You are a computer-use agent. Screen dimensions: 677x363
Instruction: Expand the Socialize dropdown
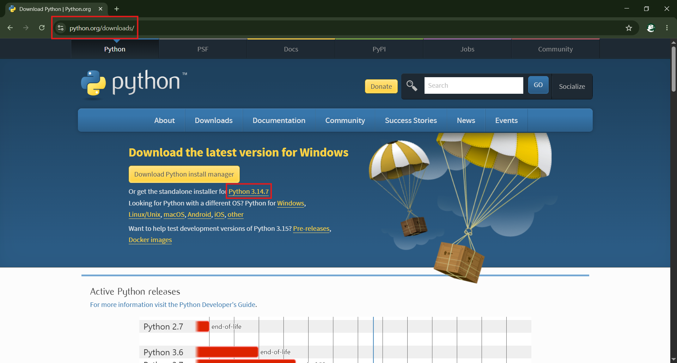tap(572, 86)
